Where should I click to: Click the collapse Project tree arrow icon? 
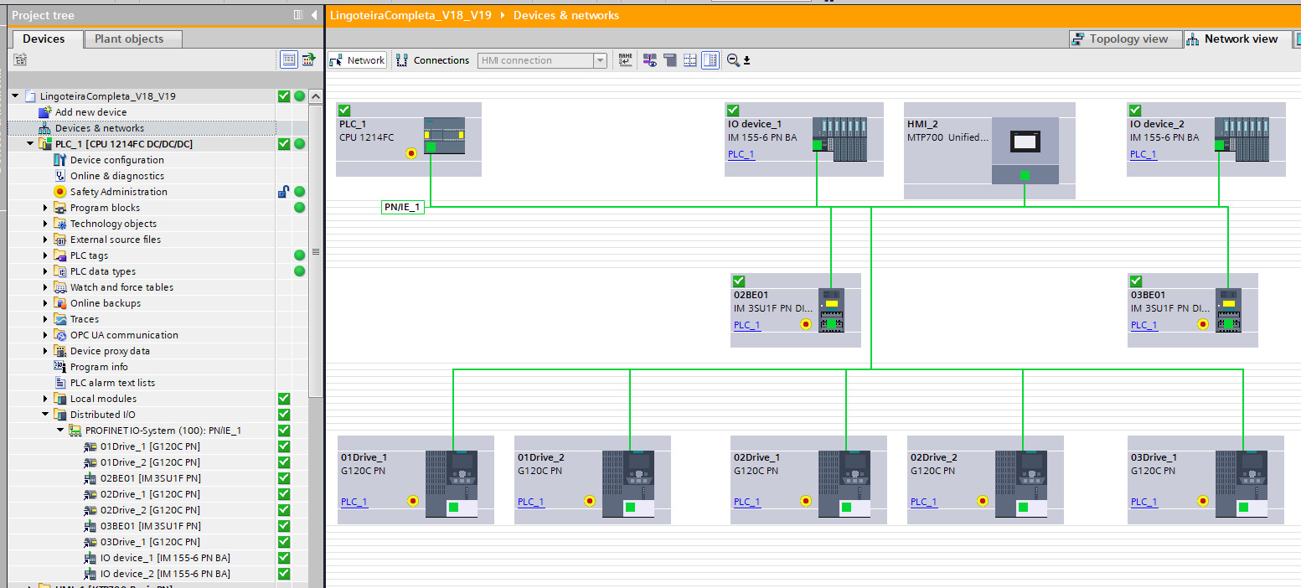point(313,14)
